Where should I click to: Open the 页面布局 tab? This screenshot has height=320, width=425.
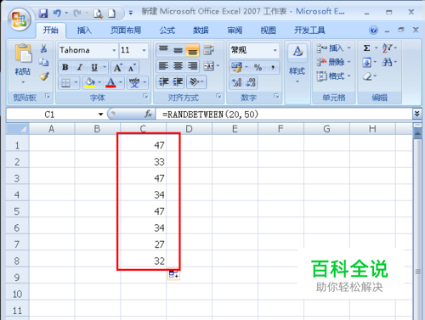coord(126,30)
